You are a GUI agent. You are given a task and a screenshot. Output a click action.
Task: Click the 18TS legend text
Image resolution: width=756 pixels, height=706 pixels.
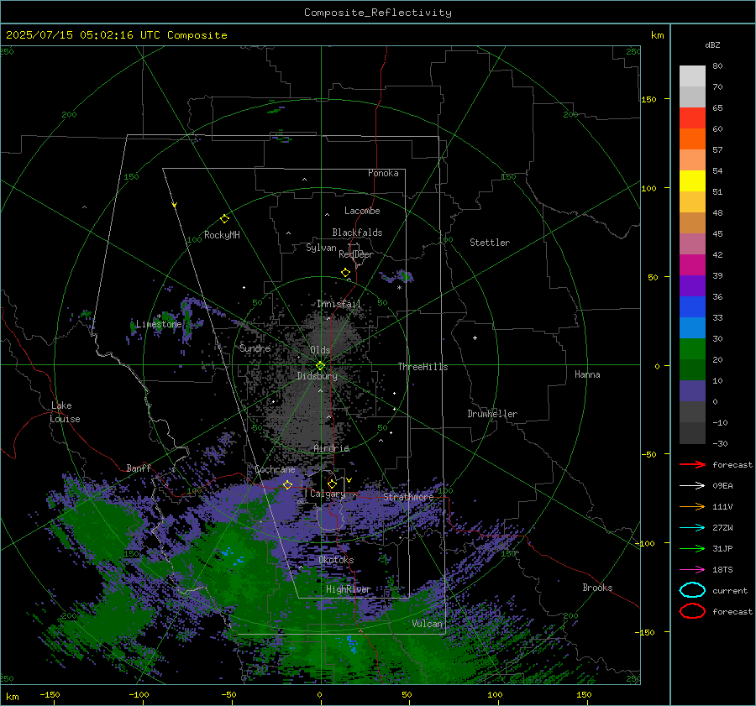722,570
